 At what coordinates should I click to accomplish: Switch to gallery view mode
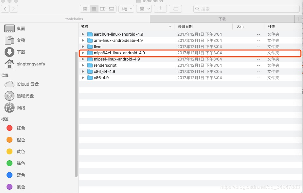tap(112, 9)
